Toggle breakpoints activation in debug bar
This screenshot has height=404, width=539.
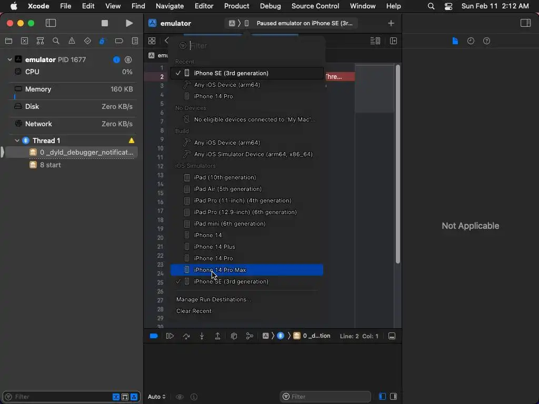pyautogui.click(x=154, y=336)
